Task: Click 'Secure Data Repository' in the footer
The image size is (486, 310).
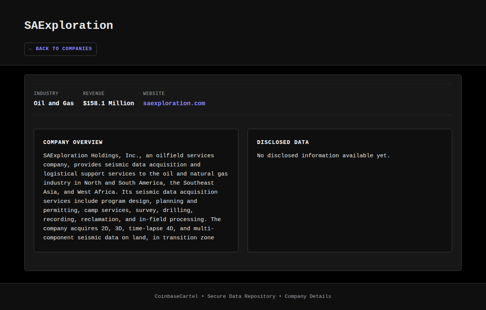Action: pyautogui.click(x=241, y=296)
